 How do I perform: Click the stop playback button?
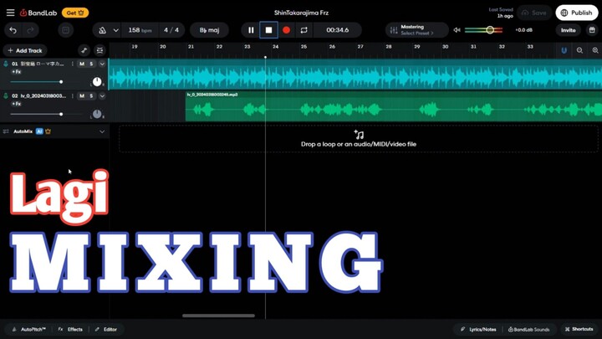click(x=268, y=30)
